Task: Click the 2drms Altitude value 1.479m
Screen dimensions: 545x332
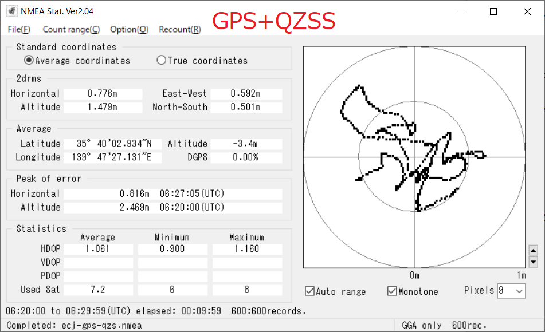Action: click(x=103, y=107)
